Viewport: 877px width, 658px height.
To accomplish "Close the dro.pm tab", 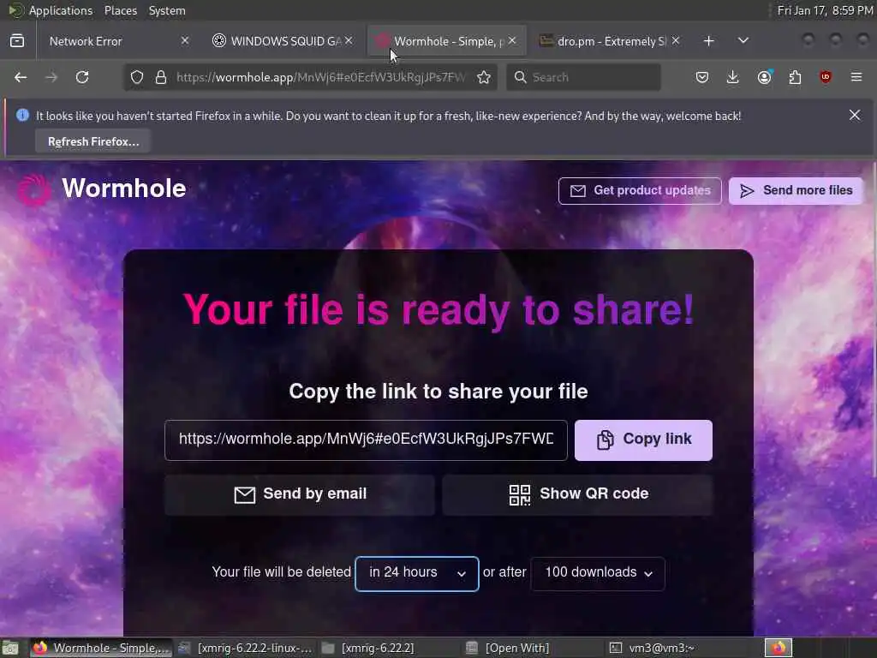I will (676, 41).
